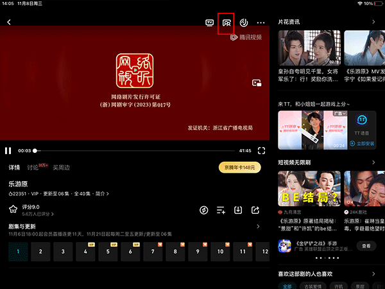The image size is (385, 289).
Task: Switch to the 详情 tab
Action: coord(14,168)
